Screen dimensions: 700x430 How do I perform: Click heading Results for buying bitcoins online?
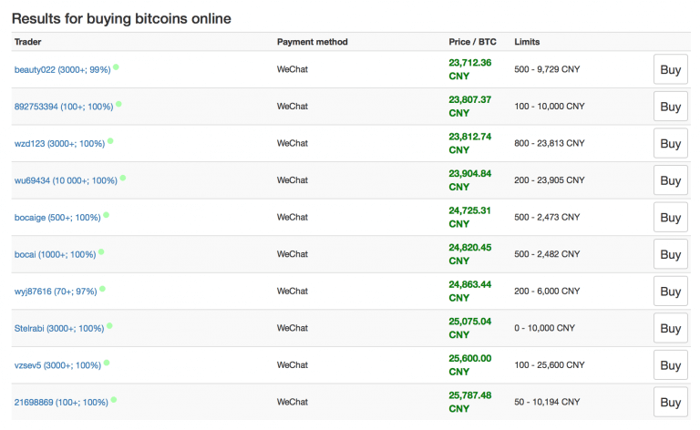121,19
